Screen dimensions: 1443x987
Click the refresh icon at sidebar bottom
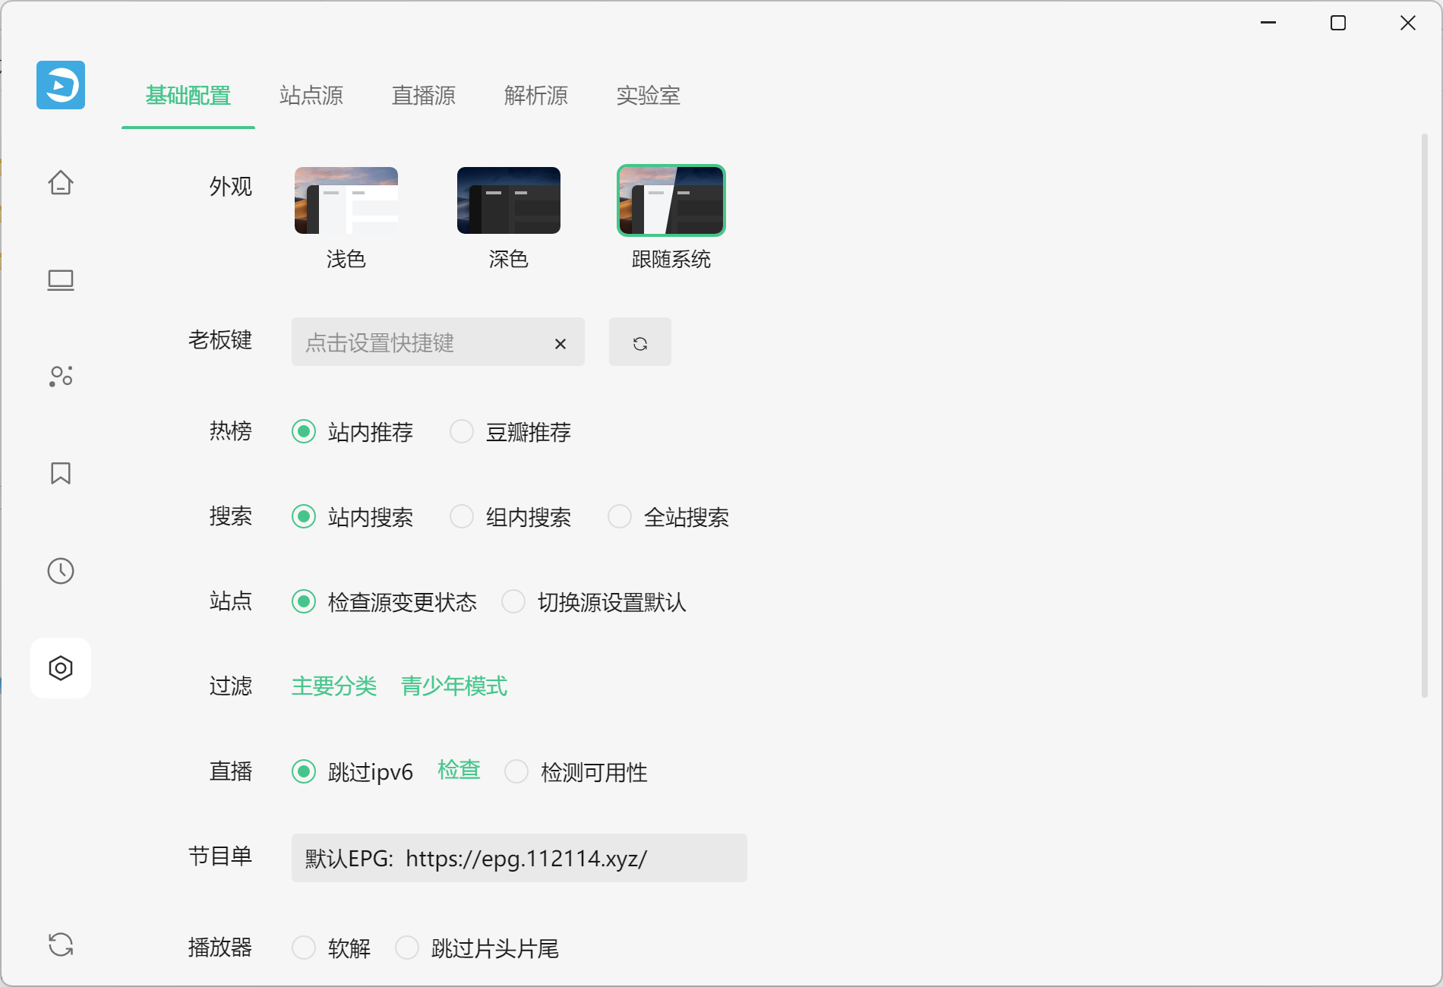(61, 944)
